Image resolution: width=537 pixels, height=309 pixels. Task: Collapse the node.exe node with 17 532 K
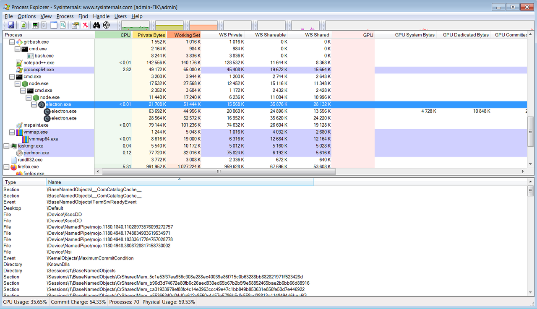tap(17, 83)
